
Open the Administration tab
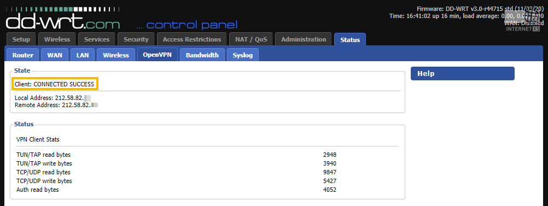(x=303, y=39)
